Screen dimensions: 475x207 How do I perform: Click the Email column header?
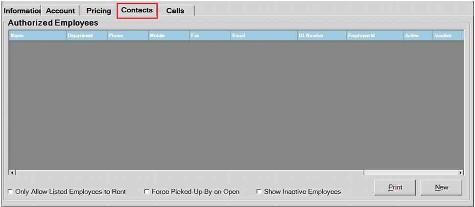coord(263,36)
